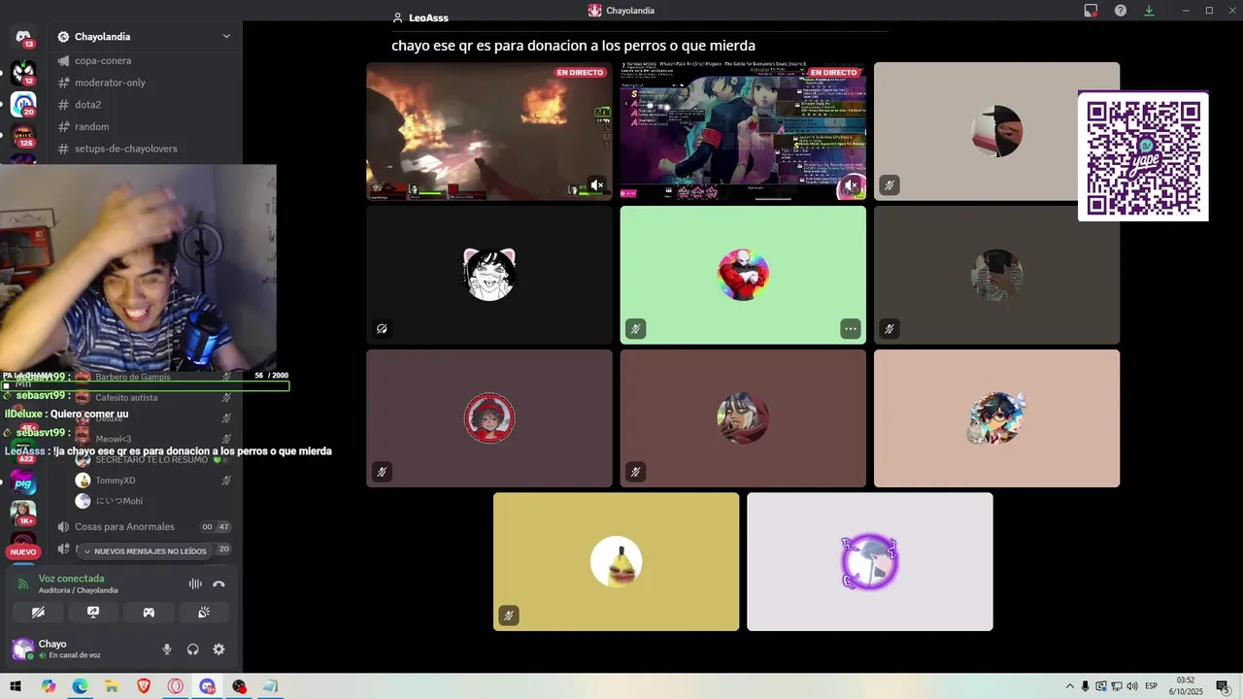Viewport: 1243px width, 699px height.
Task: Select the cat-ears sketch avatar tile
Action: point(489,275)
